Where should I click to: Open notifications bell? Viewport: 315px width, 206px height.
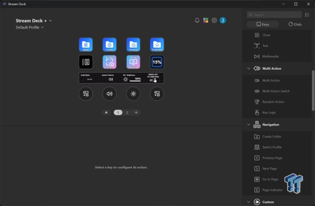coord(197,20)
